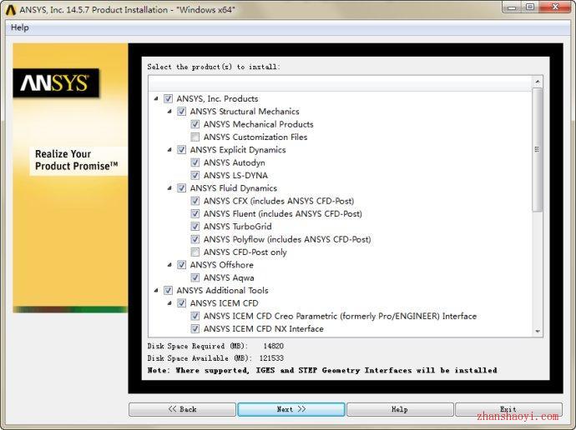This screenshot has width=576, height=430.
Task: Uncheck the ANSYS Autodyn checkbox
Action: click(195, 162)
